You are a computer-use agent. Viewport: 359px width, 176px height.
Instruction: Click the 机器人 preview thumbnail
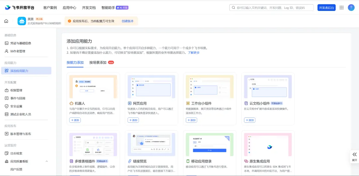(93, 87)
